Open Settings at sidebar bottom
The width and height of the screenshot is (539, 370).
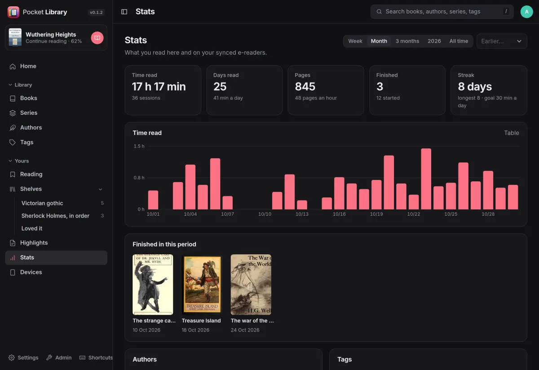[x=23, y=357]
